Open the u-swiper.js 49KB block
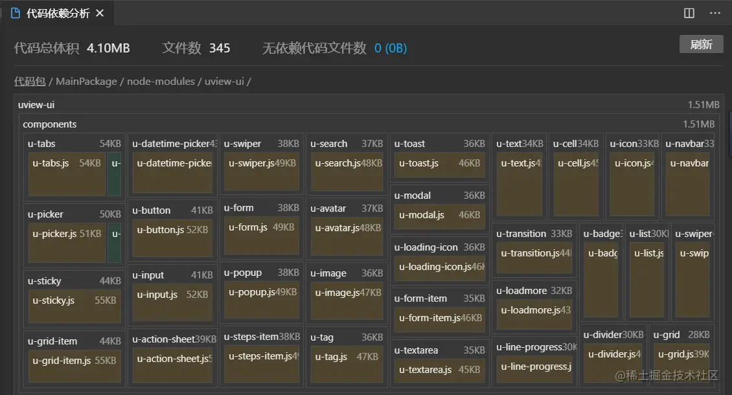This screenshot has width=732, height=395. pos(262,172)
